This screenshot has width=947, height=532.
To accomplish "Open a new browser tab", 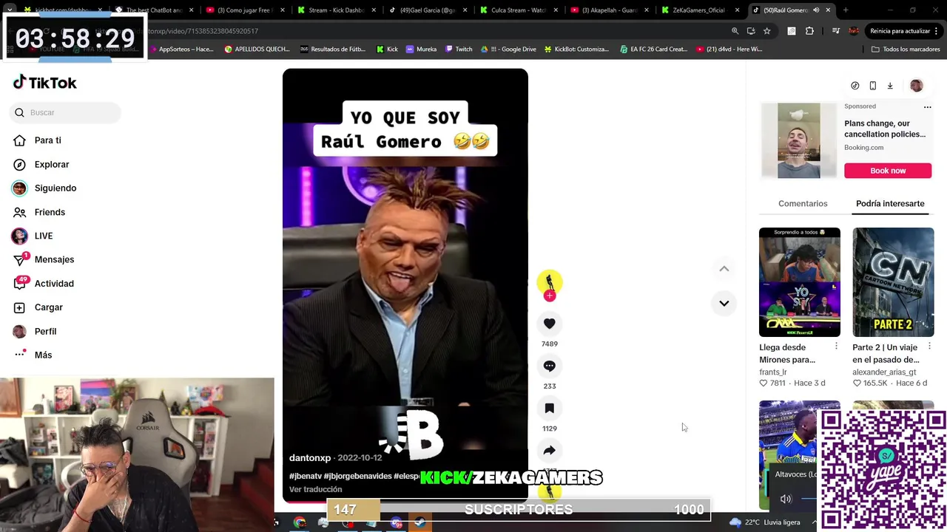I will (846, 10).
